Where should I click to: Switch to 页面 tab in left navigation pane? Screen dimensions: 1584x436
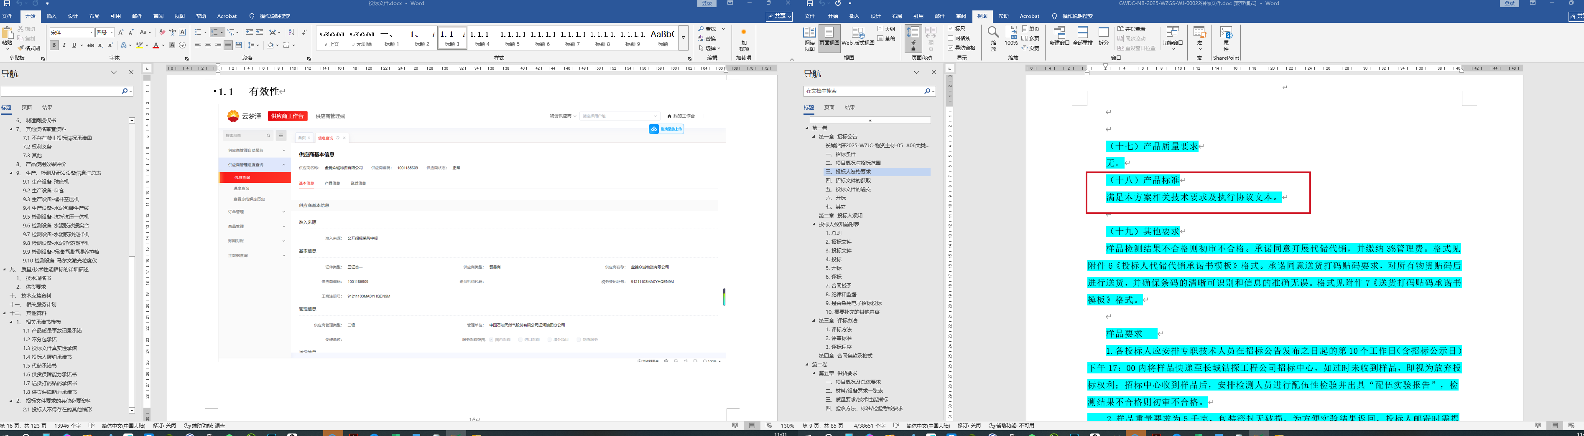coord(26,108)
